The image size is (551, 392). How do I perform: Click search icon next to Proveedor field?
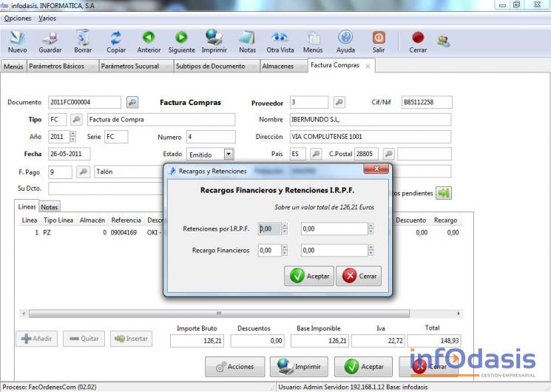click(339, 102)
